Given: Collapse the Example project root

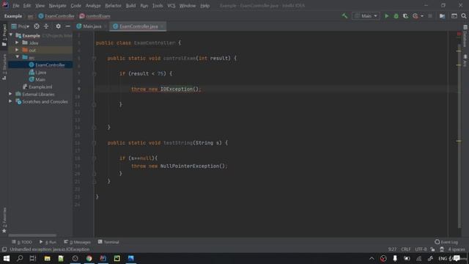Looking at the screenshot, I should pos(11,35).
